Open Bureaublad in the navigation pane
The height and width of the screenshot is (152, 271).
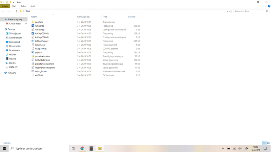pyautogui.click(x=15, y=42)
